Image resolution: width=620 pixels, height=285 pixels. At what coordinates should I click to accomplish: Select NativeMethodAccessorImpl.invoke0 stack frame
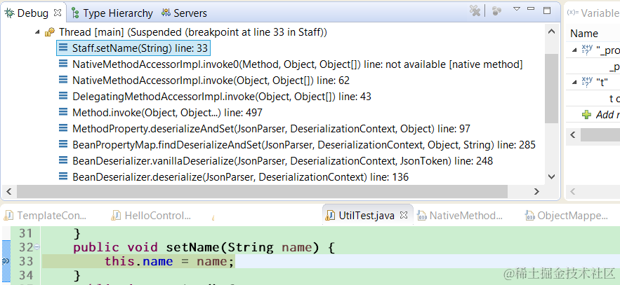pyautogui.click(x=297, y=64)
